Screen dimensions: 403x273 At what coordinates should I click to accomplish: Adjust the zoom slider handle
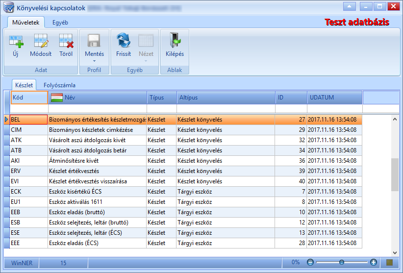pos(342,262)
